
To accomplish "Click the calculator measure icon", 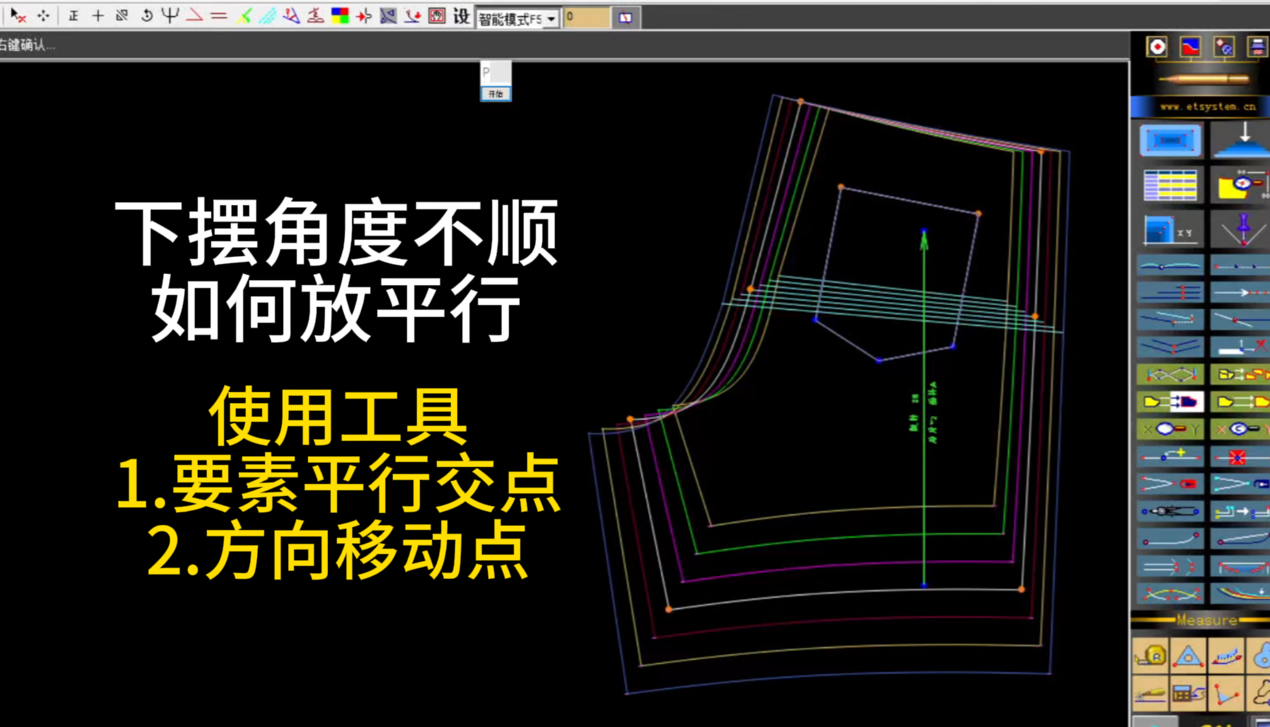I will (1188, 694).
